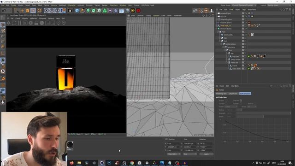Viewport: 295px width, 166px height.
Task: Open the blue cube primitive object icon
Action: point(77,11)
